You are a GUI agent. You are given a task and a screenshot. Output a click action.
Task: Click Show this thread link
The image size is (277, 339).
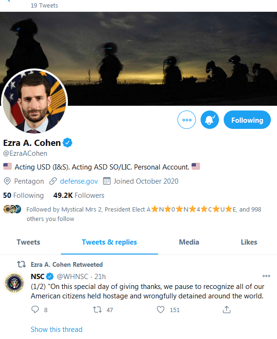[57, 330]
